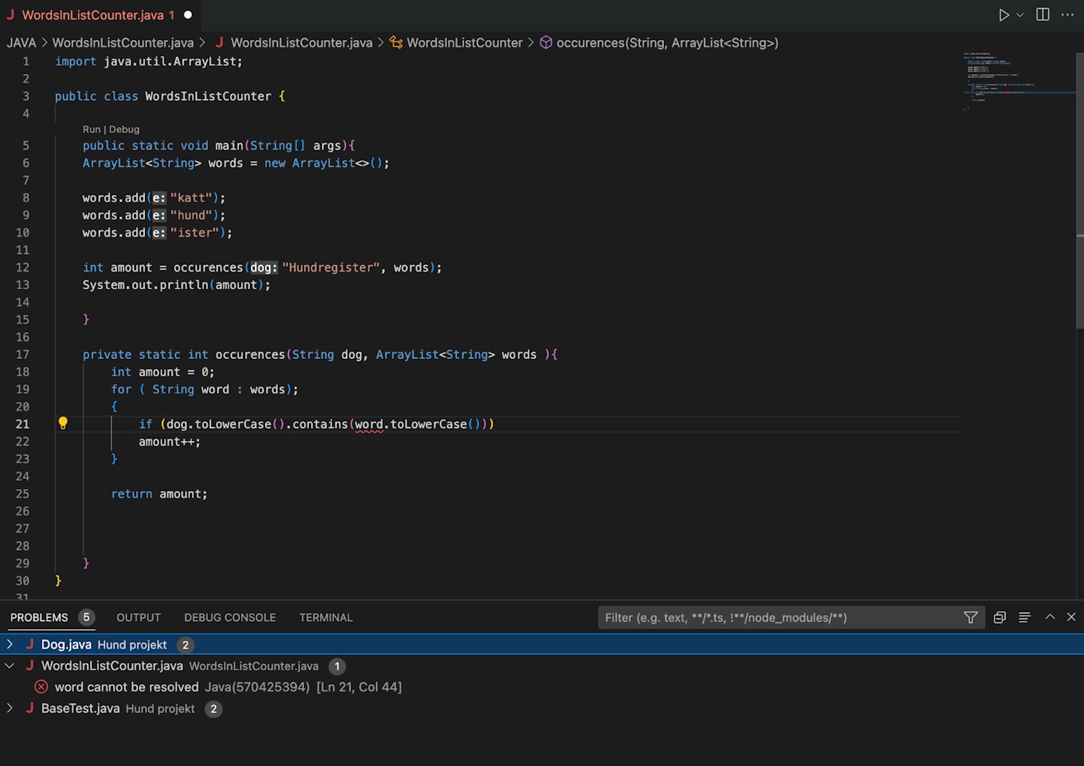Toggle problems view as table or tree
1084x766 pixels.
[x=1024, y=617]
